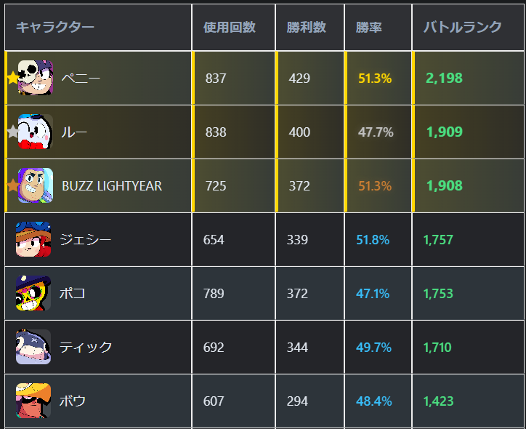The width and height of the screenshot is (526, 429).
Task: Sort by the 勝利数 column header
Action: [306, 27]
